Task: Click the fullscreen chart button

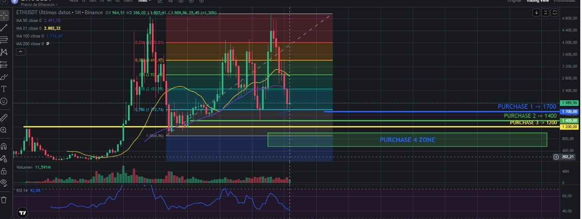Action: pos(555,12)
